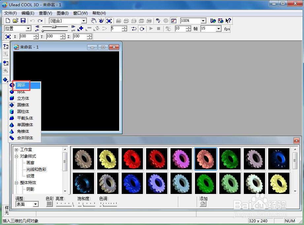Select 纹理 in the style tree
The width and height of the screenshot is (304, 225).
point(30,176)
